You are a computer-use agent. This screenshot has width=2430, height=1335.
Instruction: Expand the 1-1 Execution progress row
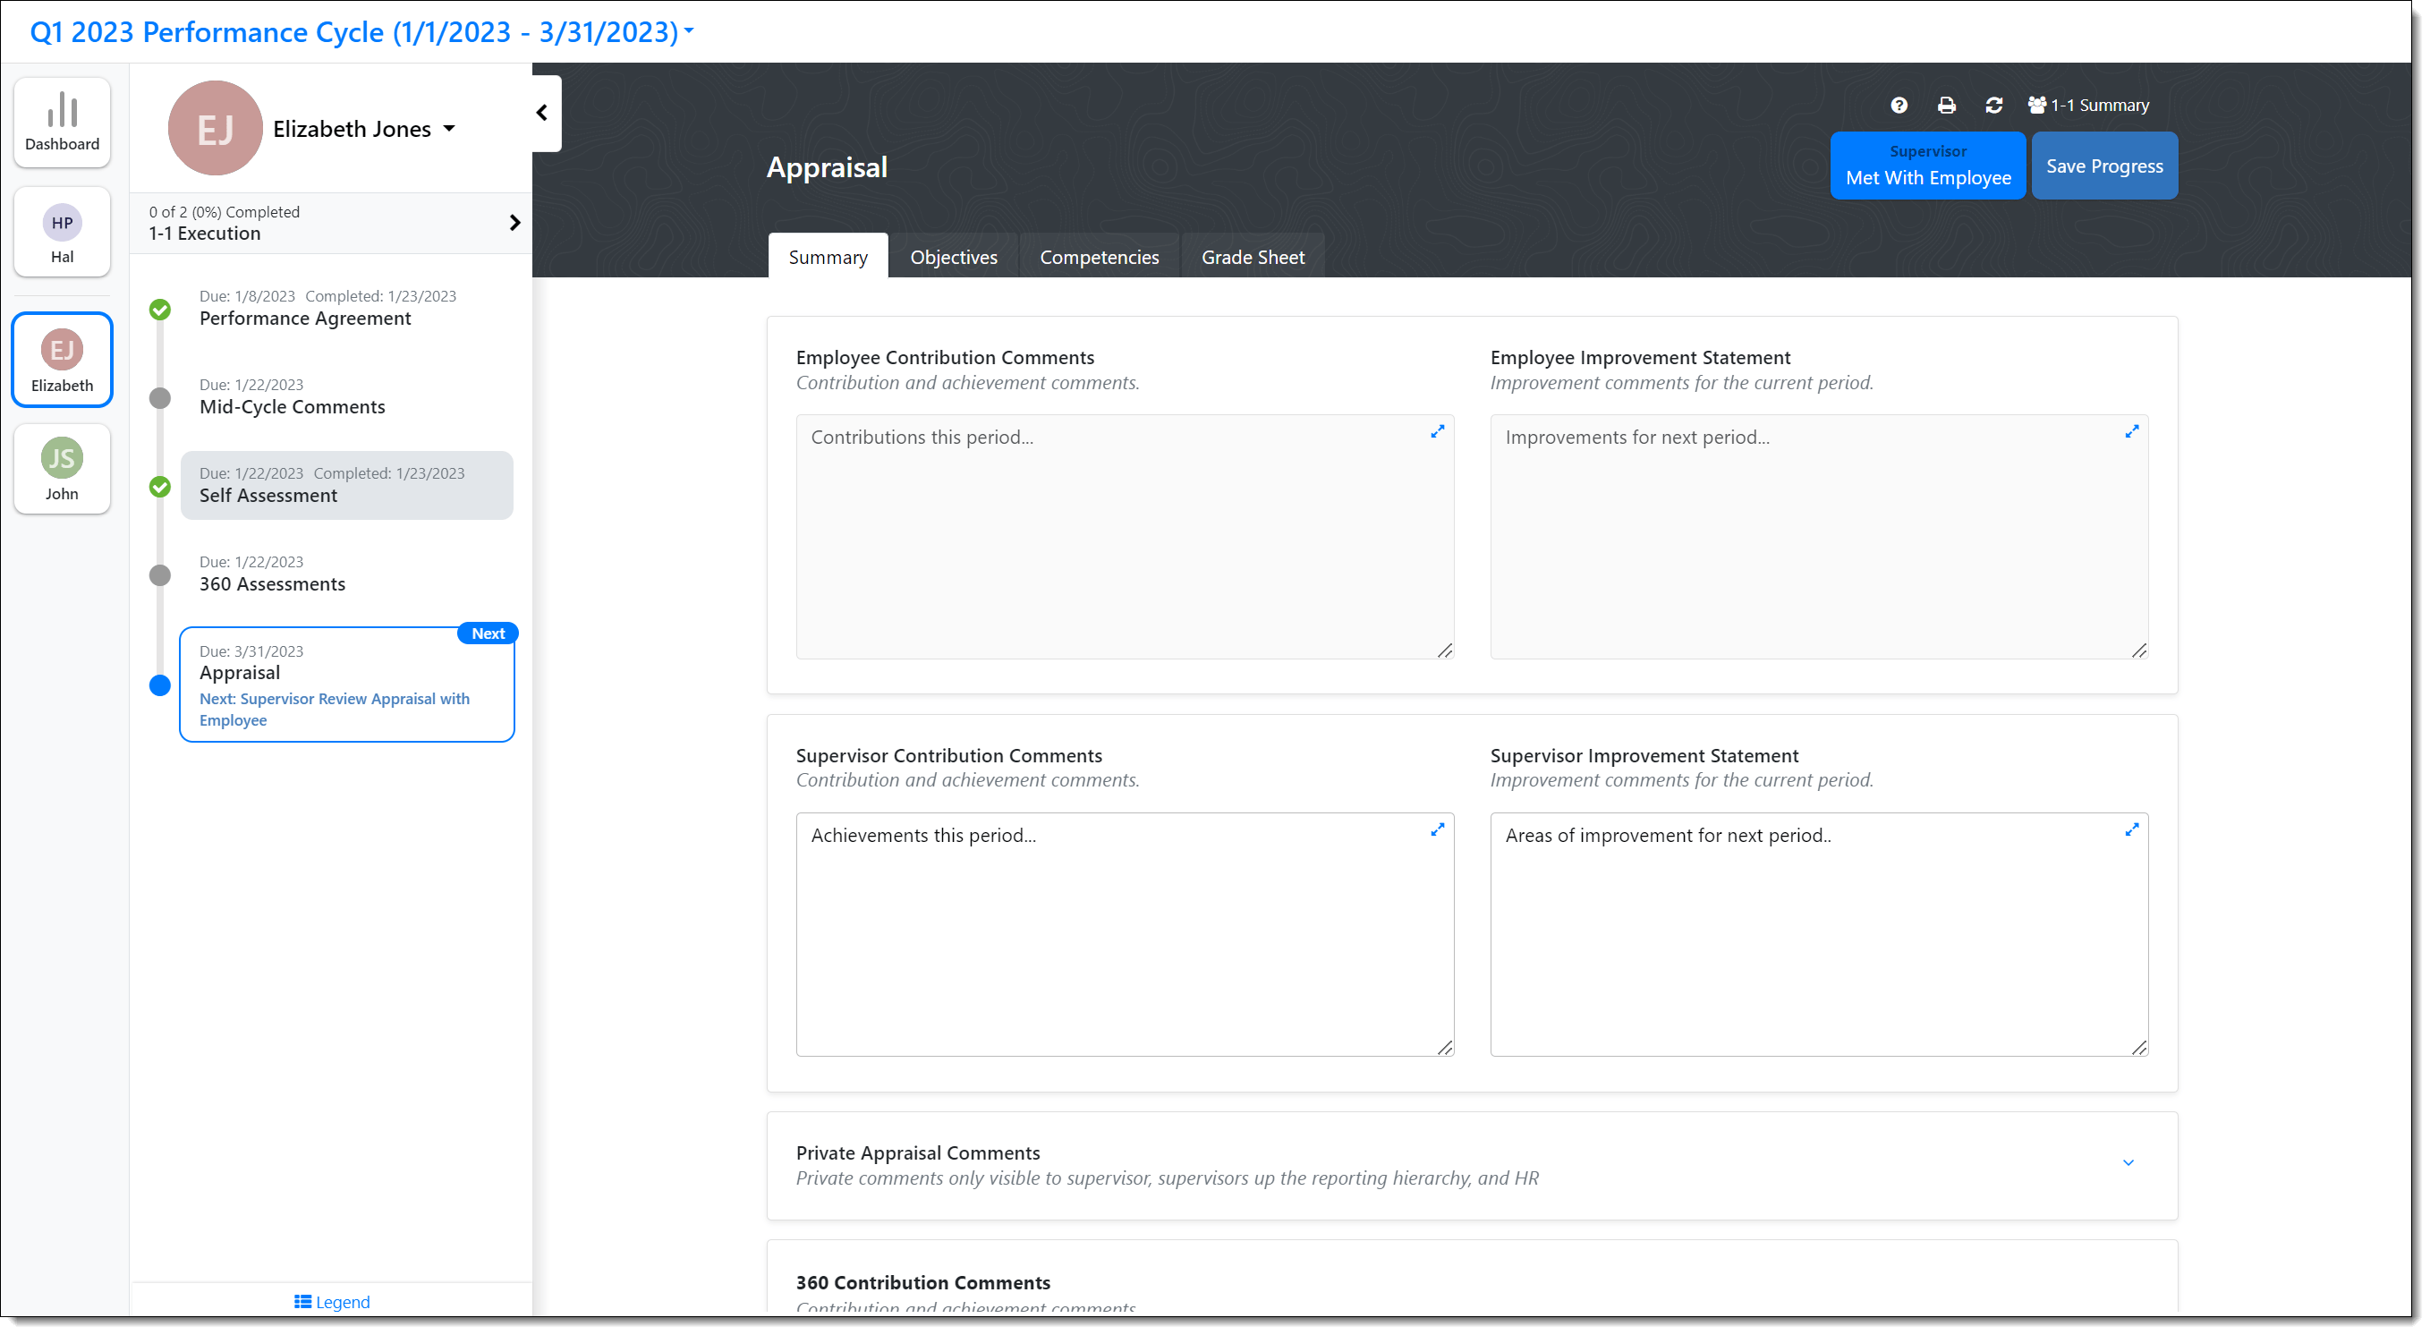(x=514, y=223)
